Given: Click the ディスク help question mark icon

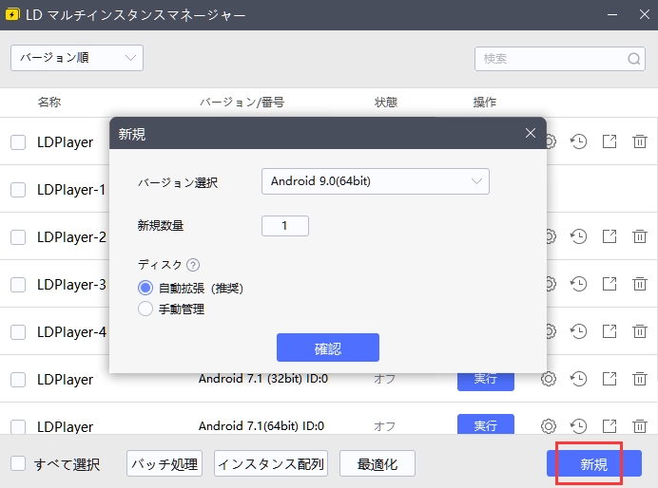Looking at the screenshot, I should pyautogui.click(x=193, y=265).
